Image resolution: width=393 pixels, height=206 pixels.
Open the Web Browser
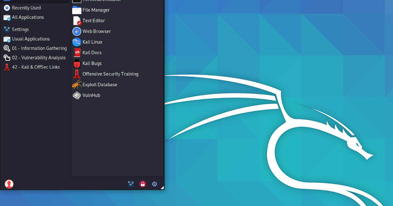click(117, 31)
